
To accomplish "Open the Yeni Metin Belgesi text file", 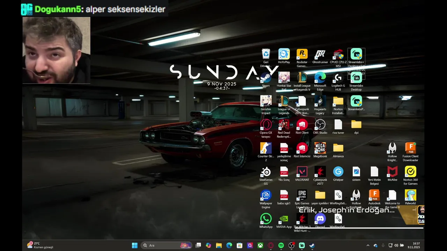I will click(374, 176).
